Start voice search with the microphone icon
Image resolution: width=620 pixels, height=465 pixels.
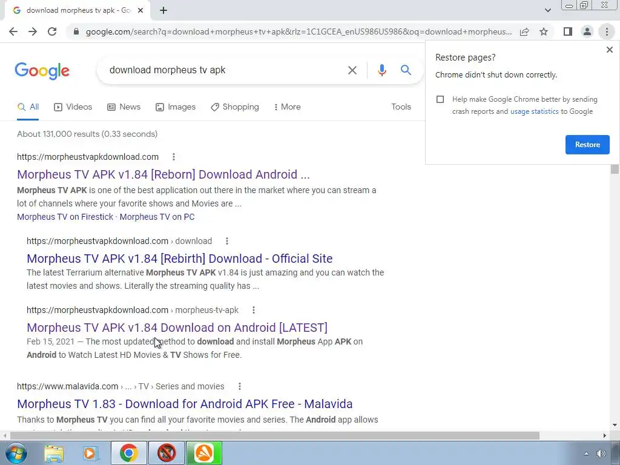click(381, 70)
